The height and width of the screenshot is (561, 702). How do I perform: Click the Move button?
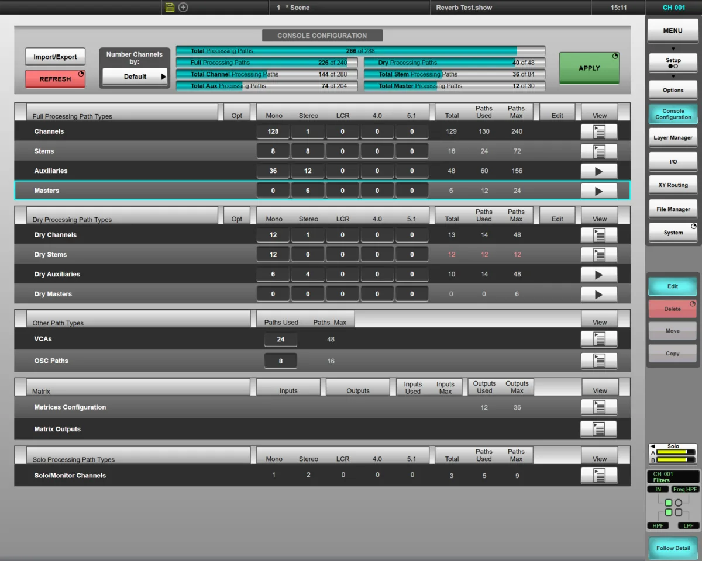point(673,331)
